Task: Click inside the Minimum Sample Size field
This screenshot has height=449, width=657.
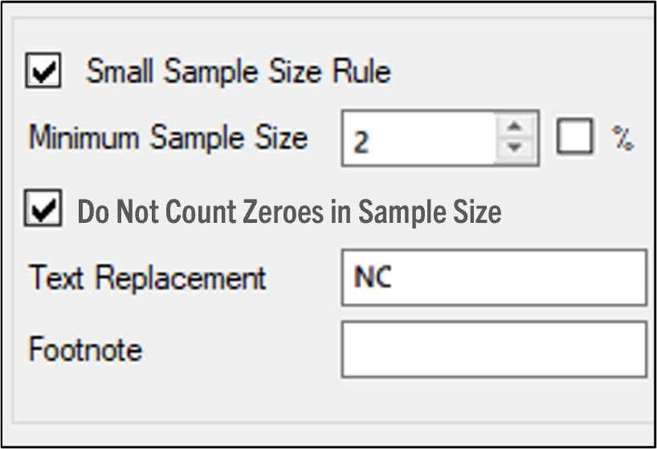Action: (x=418, y=140)
